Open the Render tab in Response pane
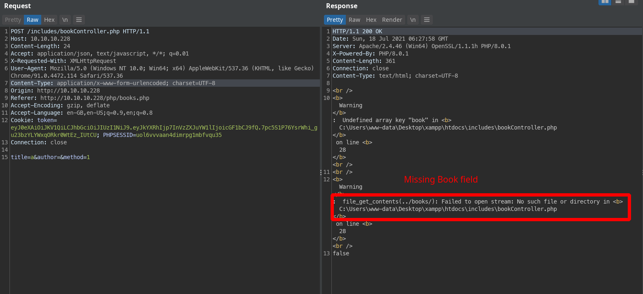643x294 pixels. 392,20
